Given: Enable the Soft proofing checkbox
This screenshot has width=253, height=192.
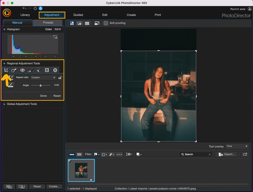Looking at the screenshot, I should click(106, 23).
